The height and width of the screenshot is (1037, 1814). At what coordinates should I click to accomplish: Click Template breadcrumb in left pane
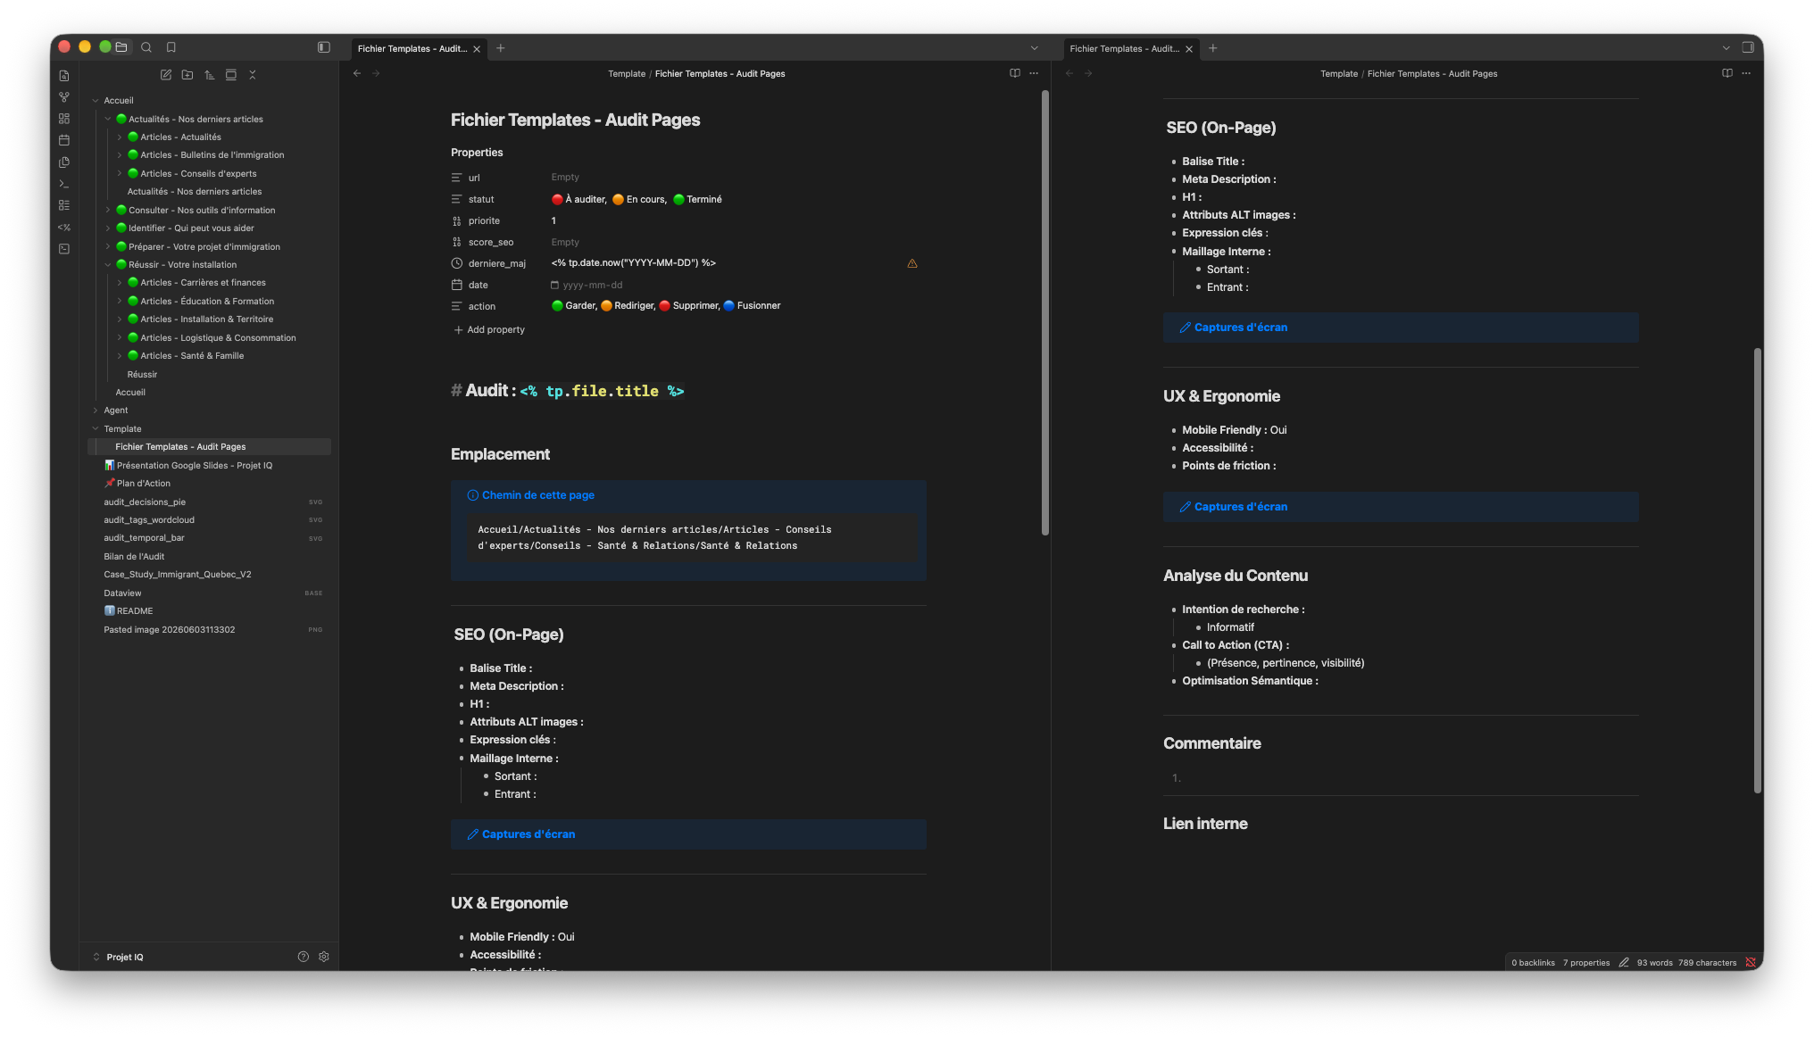pos(627,73)
